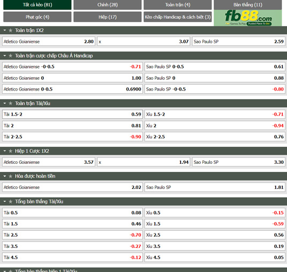Choose Tài 0.5 at 0.08
Screen dimensions: 287x272
(x=72, y=213)
